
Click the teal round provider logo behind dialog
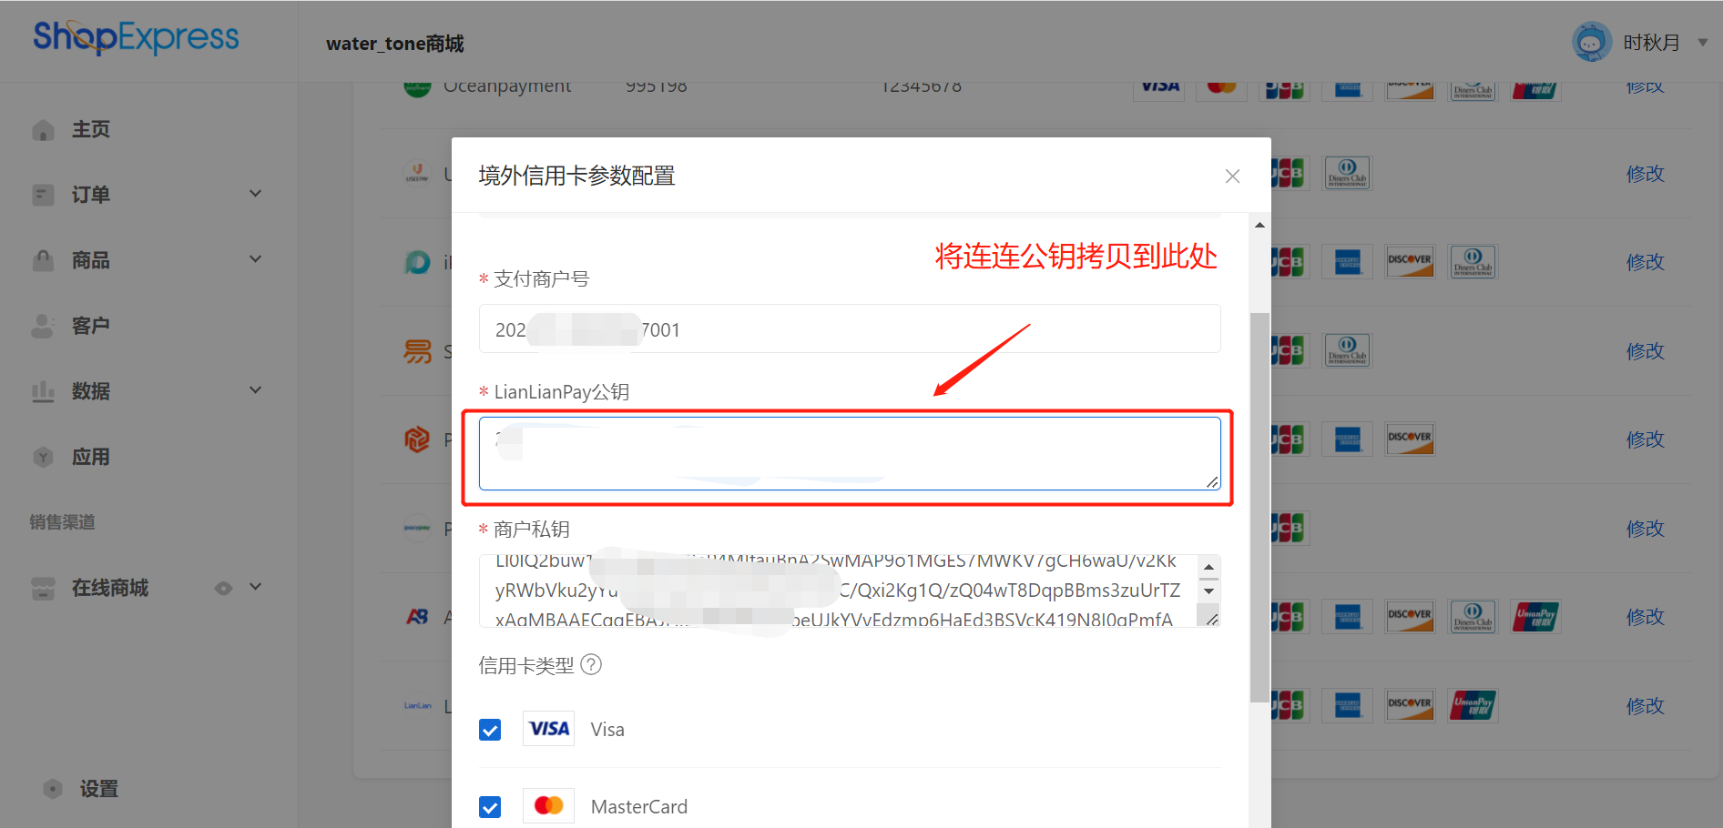click(417, 262)
